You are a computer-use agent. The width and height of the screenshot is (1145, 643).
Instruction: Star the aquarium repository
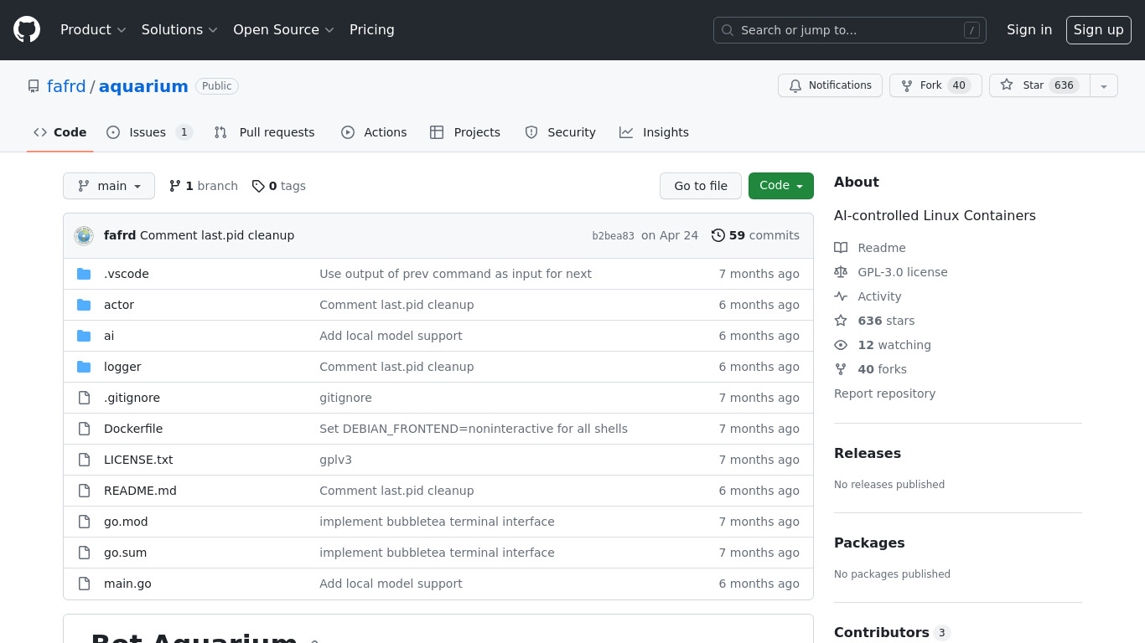[1039, 85]
